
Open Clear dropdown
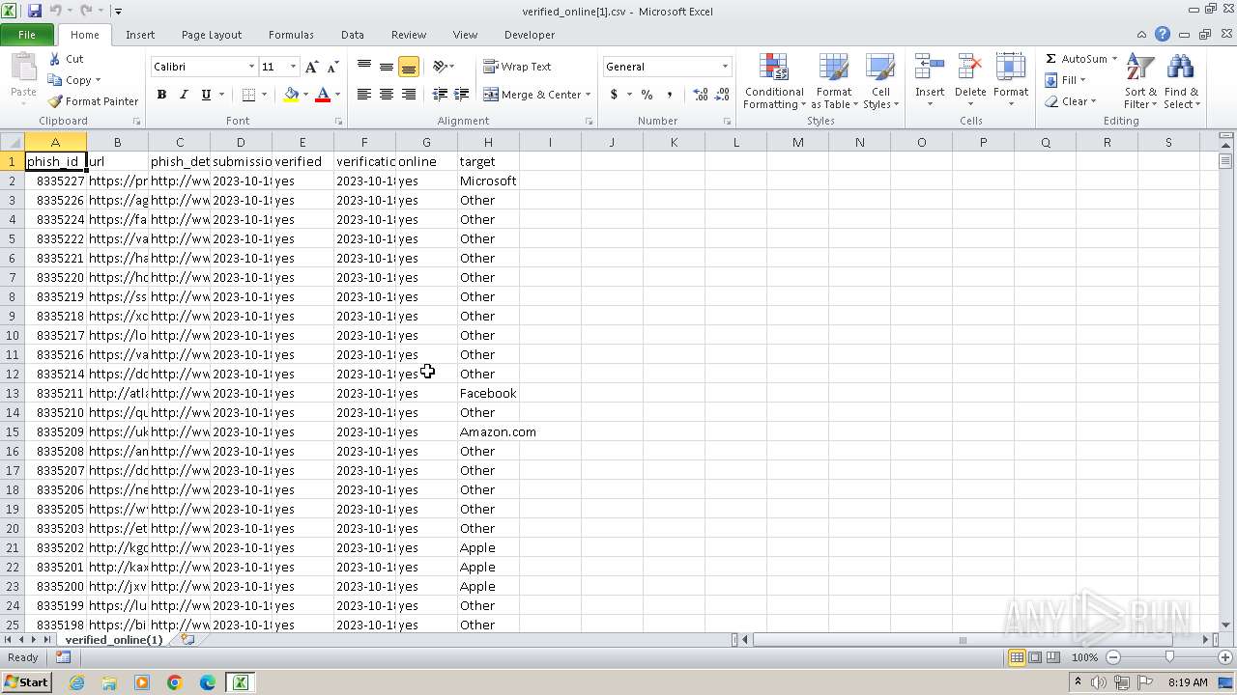coord(1071,101)
